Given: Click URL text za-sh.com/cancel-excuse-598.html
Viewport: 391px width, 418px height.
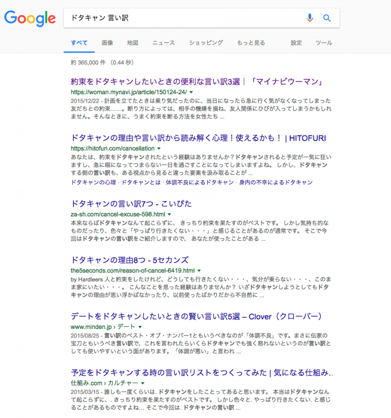Looking at the screenshot, I should click(118, 214).
